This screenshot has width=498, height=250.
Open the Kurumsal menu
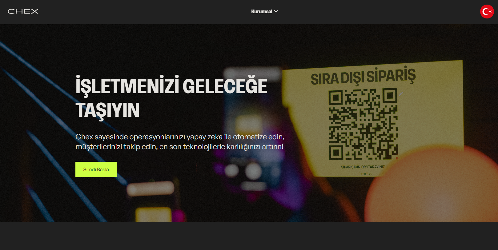(x=262, y=11)
